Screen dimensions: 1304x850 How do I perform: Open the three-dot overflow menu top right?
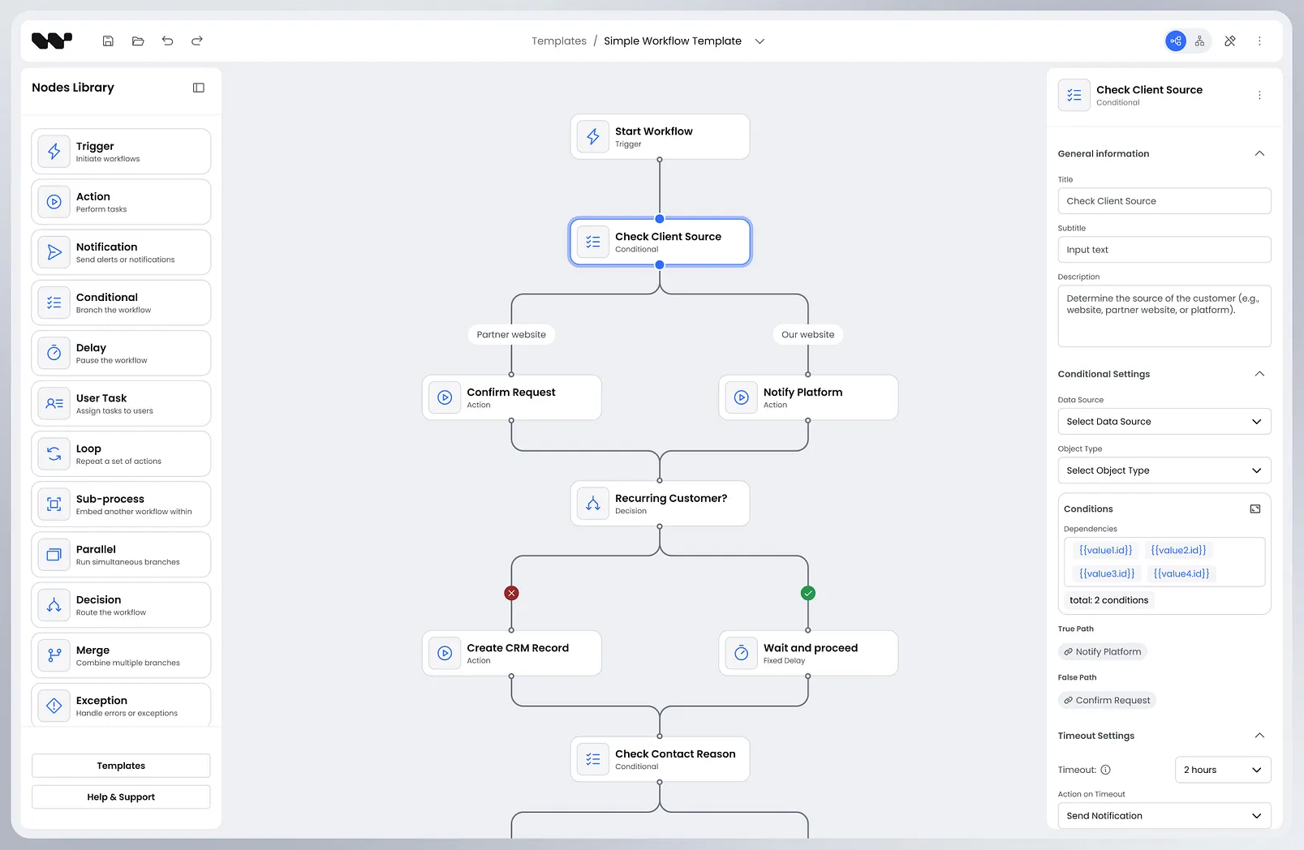point(1259,41)
